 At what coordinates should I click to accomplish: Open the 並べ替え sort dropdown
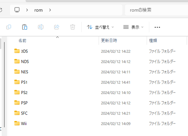100,27
